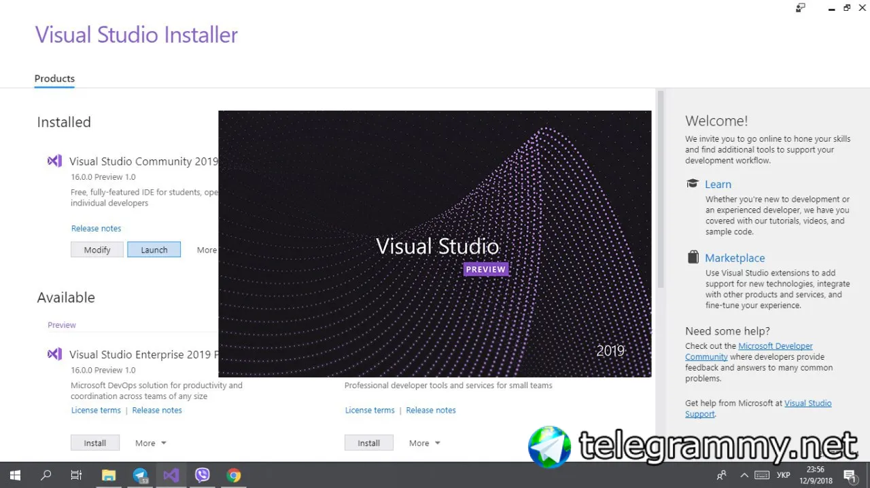Viewport: 870px width, 488px height.
Task: Click the Need some help? heading
Action: [x=727, y=331]
